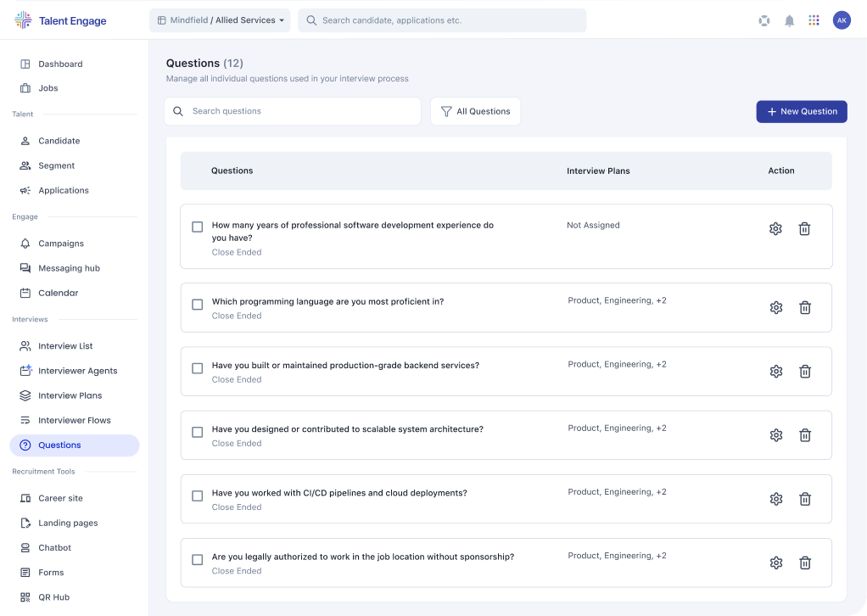Open the AK user avatar menu
867x616 pixels.
tap(841, 20)
